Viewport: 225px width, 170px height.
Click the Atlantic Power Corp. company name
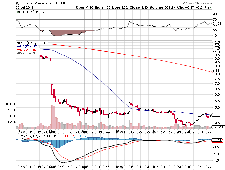coord(39,3)
